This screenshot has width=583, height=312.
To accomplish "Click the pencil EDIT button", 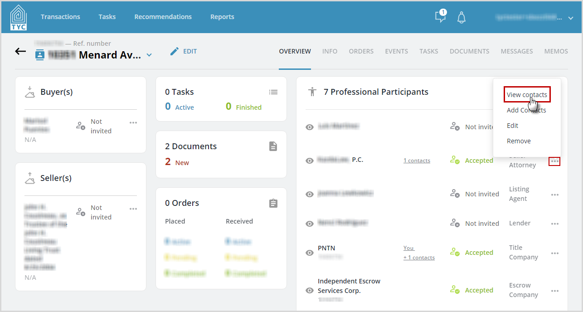I will [184, 51].
